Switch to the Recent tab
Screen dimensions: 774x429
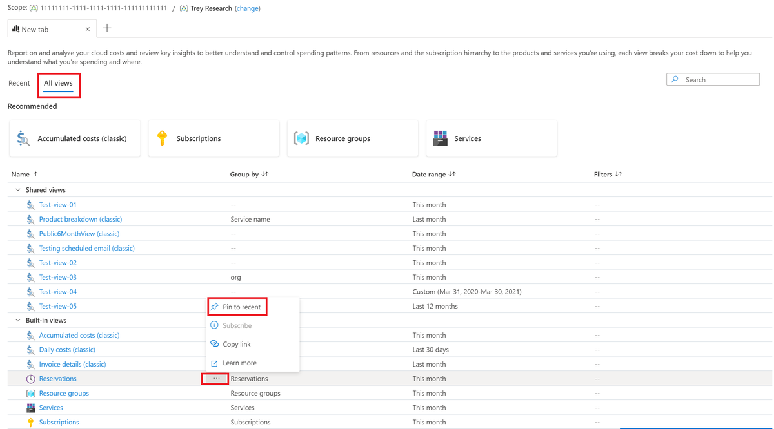click(19, 83)
